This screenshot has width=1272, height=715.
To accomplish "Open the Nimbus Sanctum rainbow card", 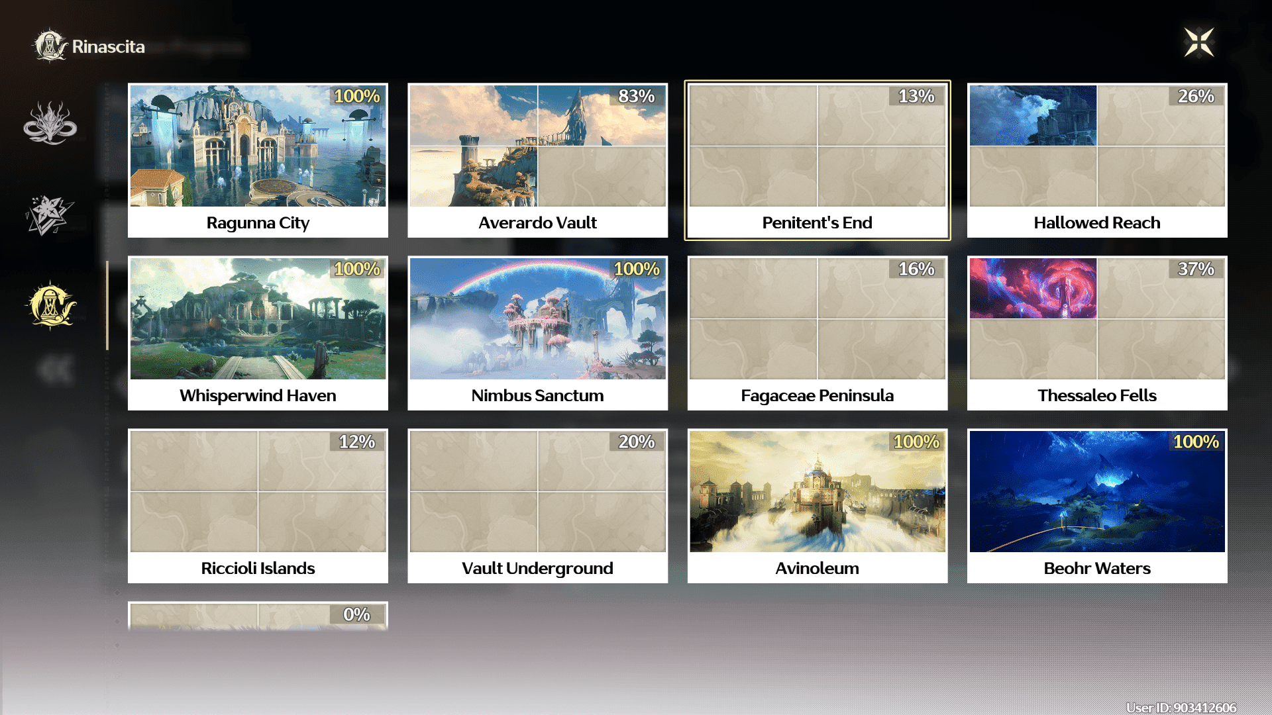I will coord(537,333).
